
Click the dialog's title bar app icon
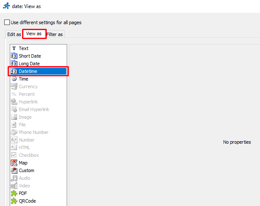(x=6, y=6)
